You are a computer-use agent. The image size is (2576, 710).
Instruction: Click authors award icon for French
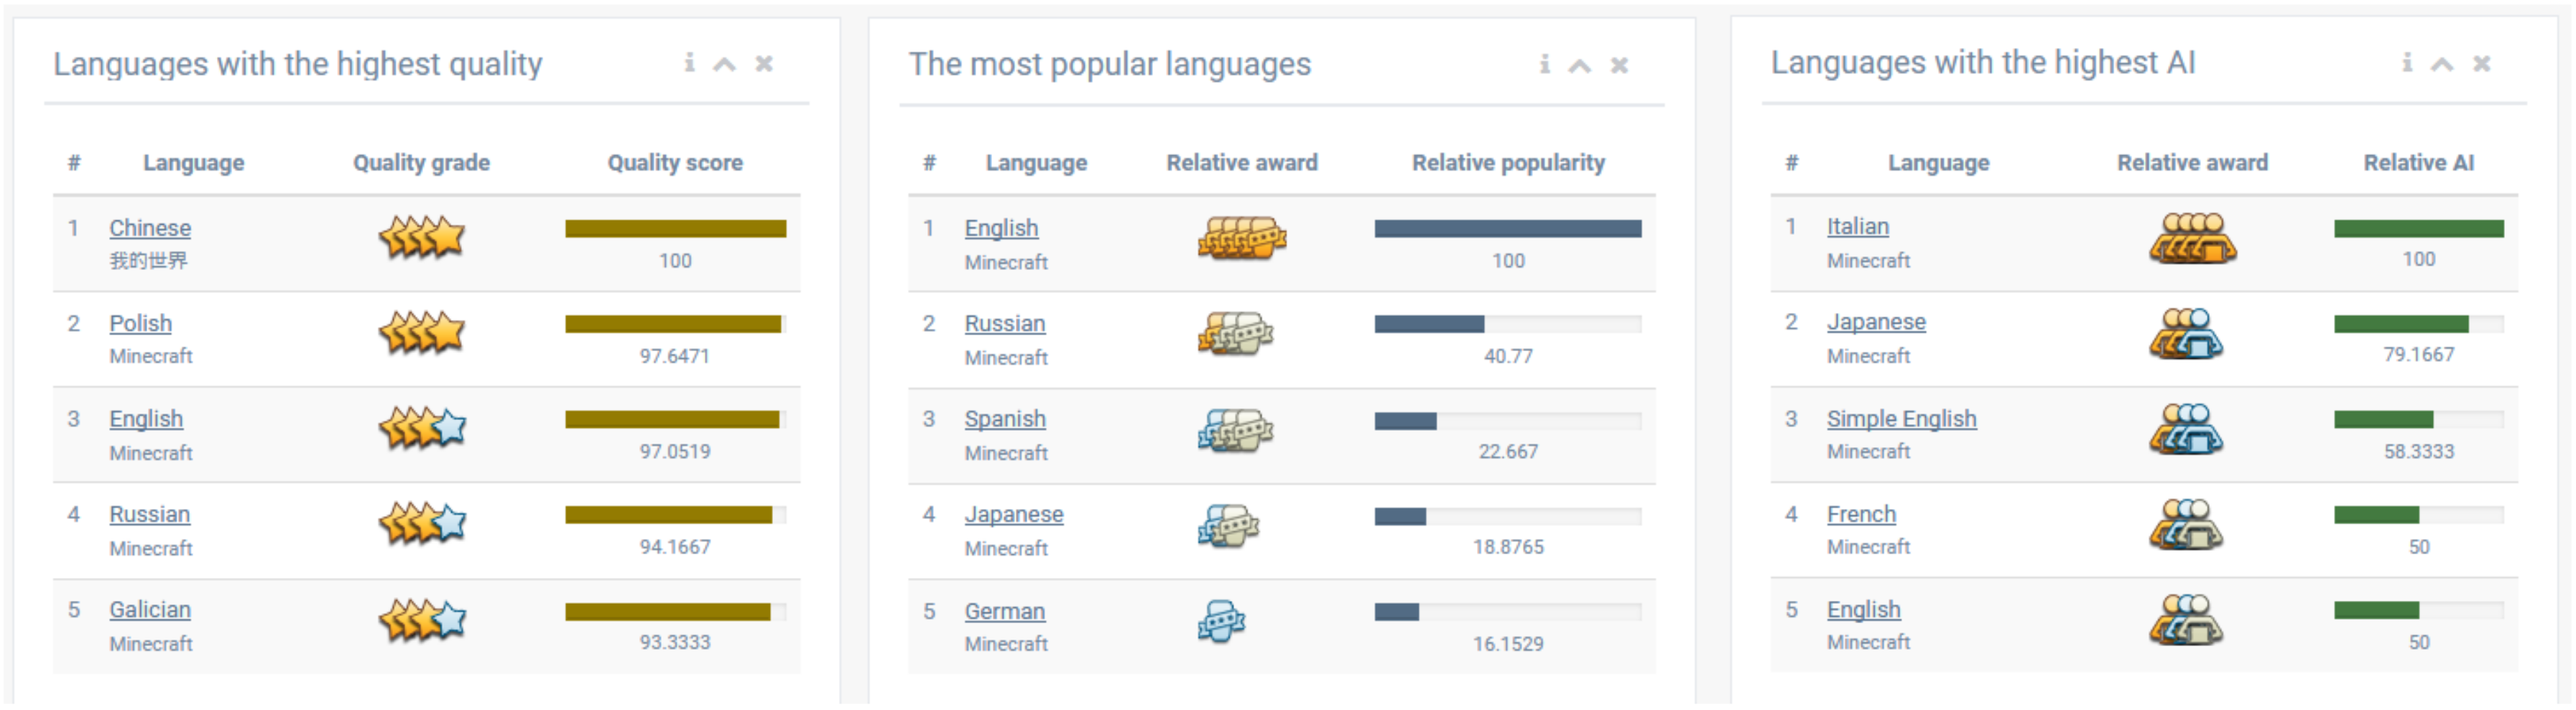click(x=2185, y=525)
